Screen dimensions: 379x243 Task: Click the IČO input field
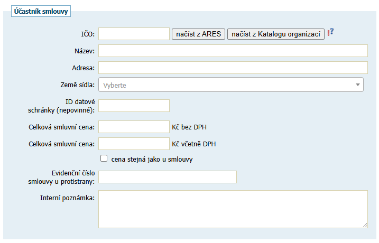[134, 34]
